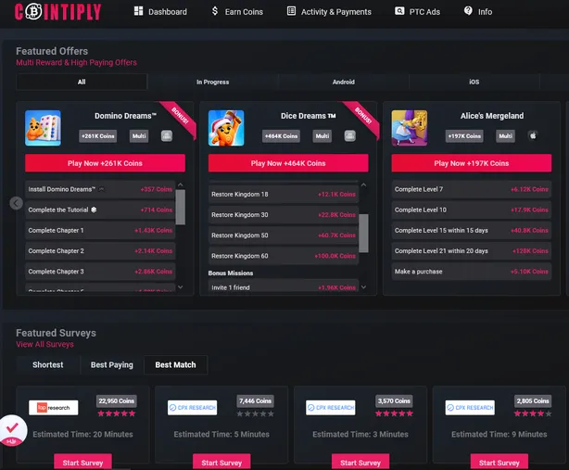Click the Dice Dreams task list scrollbar thumb
The image size is (569, 470).
coord(363,233)
